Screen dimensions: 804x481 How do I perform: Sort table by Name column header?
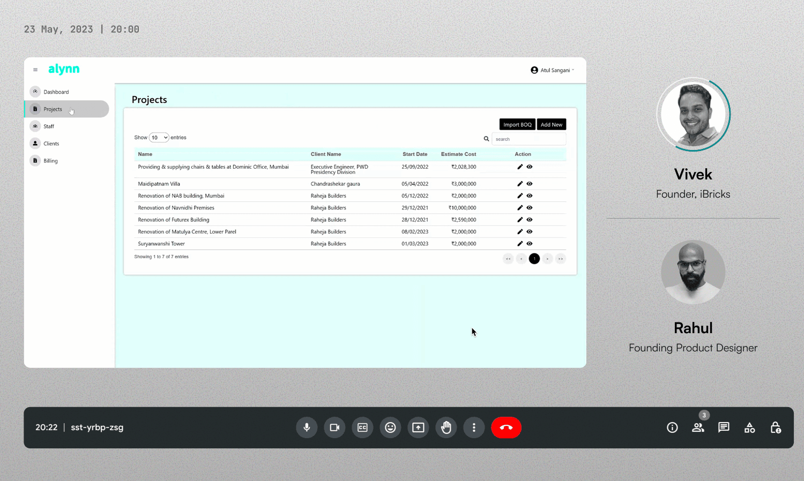point(145,154)
